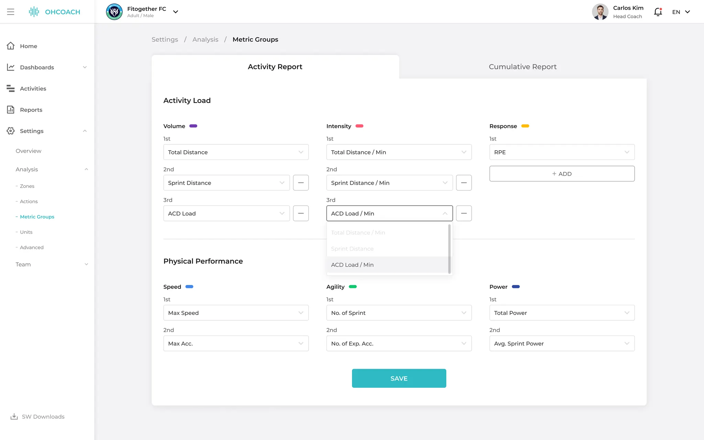Open the RPE response dropdown
Screen dimensions: 704x440
[562, 152]
